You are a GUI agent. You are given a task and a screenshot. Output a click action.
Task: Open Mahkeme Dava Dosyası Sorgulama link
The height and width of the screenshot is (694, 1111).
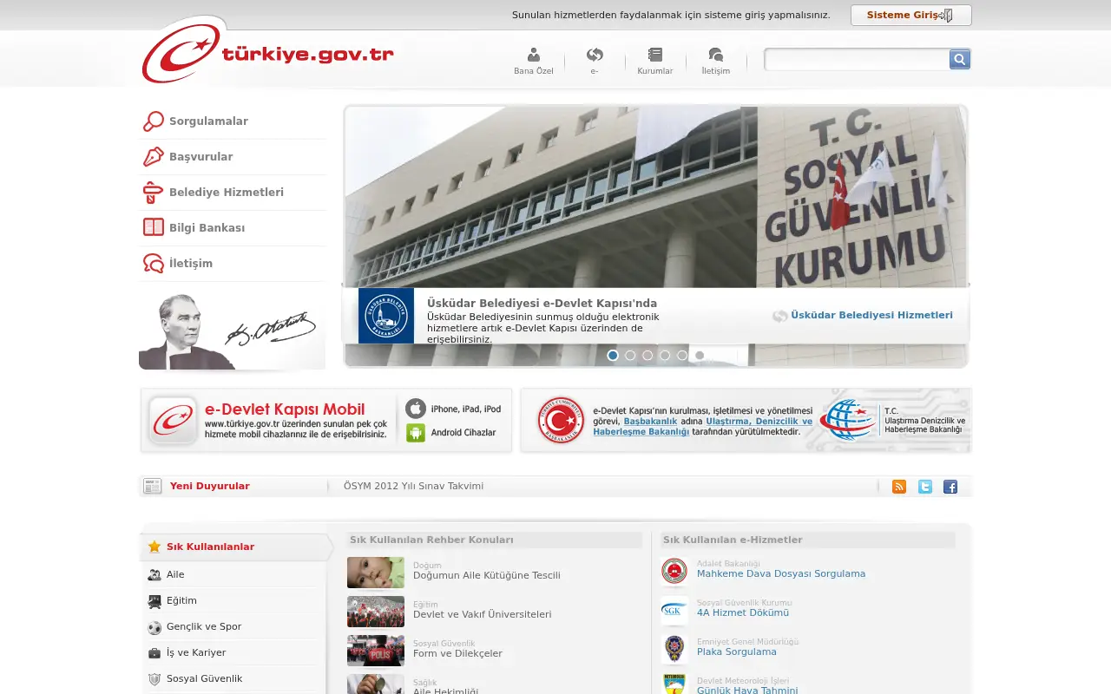tap(781, 573)
